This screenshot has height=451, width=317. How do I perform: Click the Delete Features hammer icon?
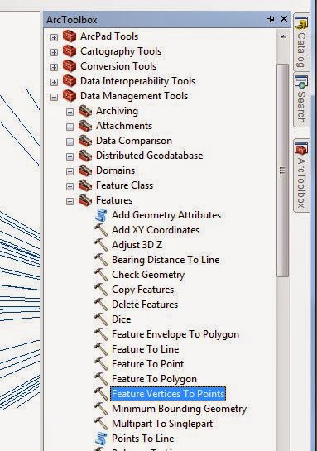tap(101, 305)
